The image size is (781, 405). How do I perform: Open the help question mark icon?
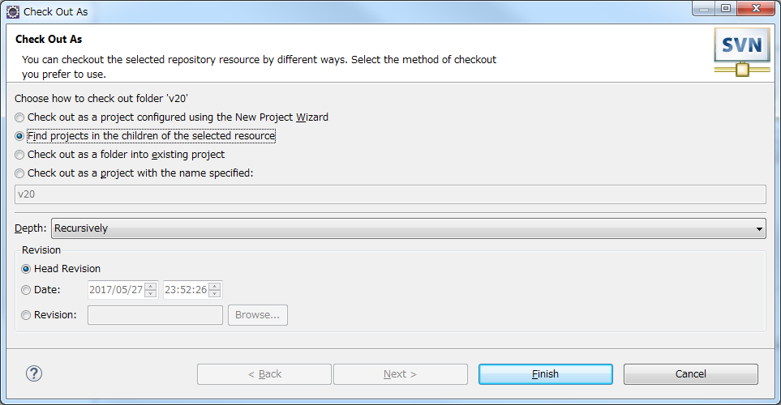coord(34,373)
